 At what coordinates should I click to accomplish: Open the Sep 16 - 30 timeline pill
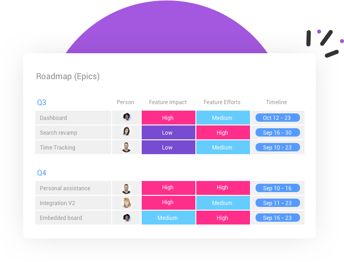click(x=278, y=132)
